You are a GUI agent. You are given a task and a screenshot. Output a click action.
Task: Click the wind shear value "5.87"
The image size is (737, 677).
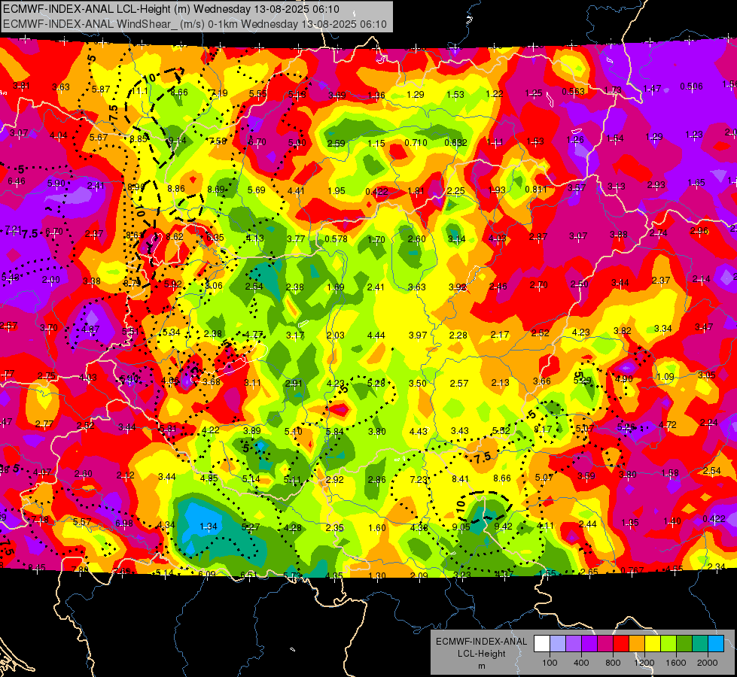101,90
